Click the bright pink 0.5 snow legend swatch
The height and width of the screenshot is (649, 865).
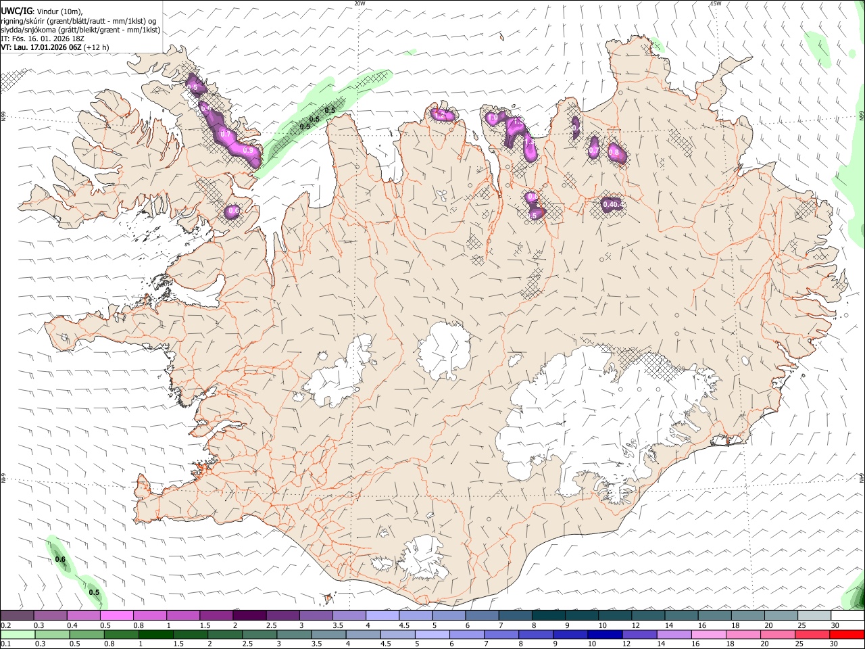coord(116,615)
